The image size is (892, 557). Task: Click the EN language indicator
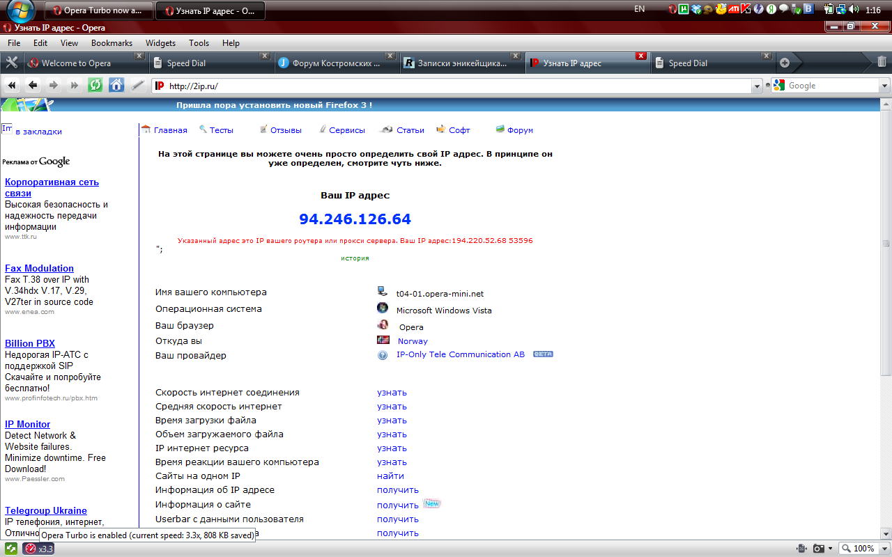640,9
